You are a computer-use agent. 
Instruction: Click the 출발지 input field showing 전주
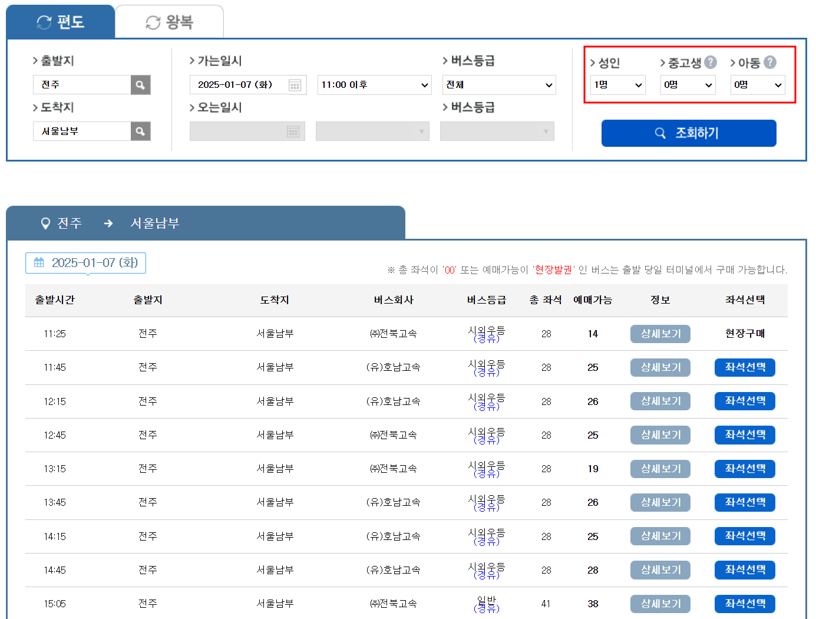[82, 85]
